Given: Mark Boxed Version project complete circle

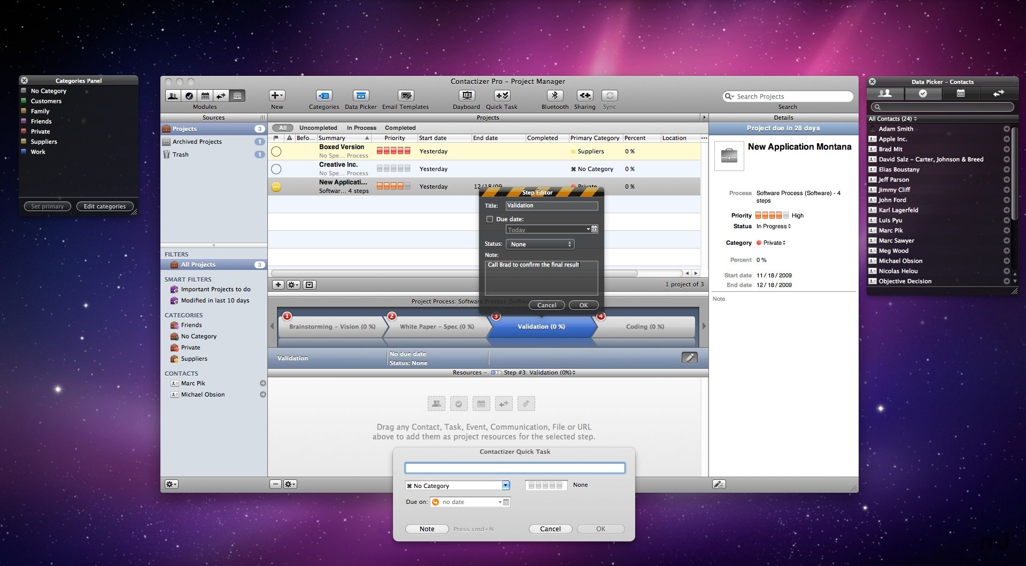Looking at the screenshot, I should pos(276,151).
